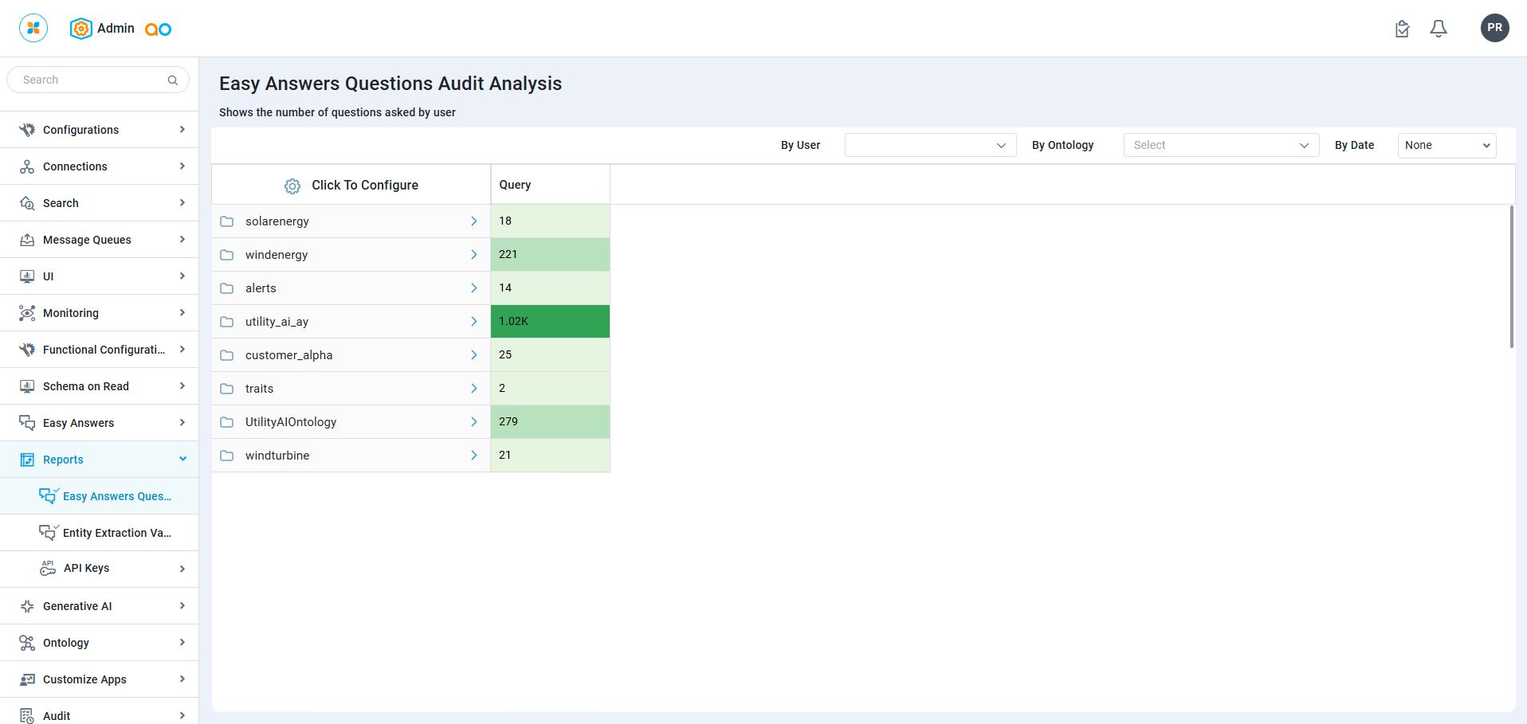Open the app launcher icon at top left
This screenshot has width=1527, height=724.
click(33, 28)
